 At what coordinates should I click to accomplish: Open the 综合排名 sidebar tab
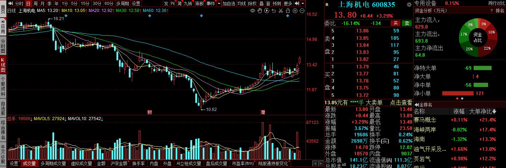tap(3, 130)
